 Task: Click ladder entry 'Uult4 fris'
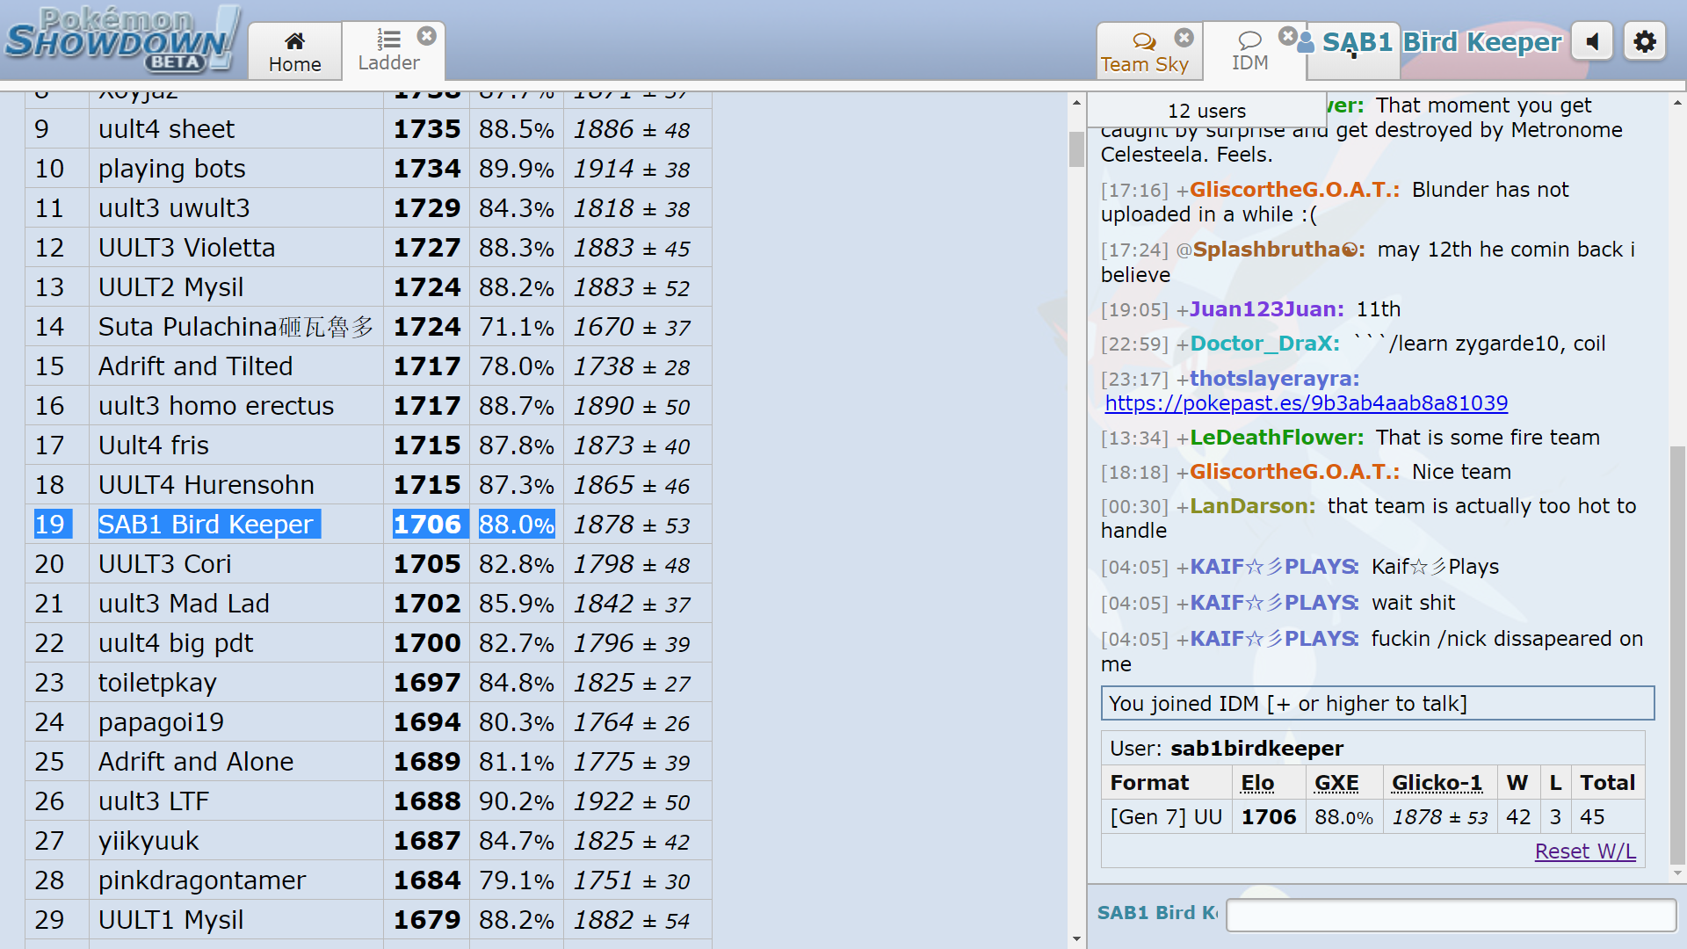coord(153,446)
